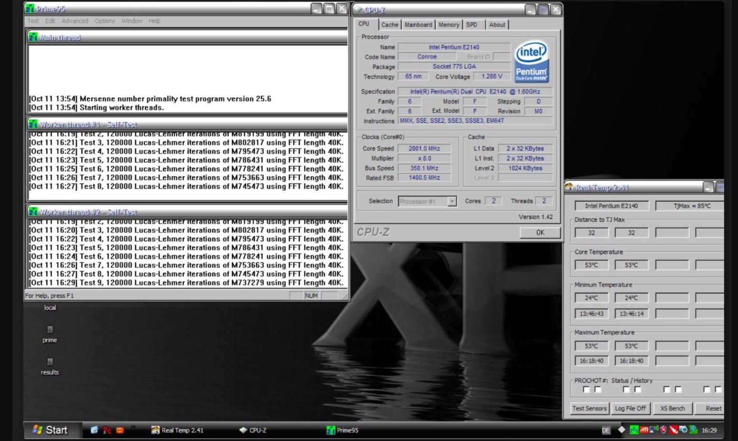Image resolution: width=738 pixels, height=441 pixels.
Task: Open the Help menu in Prime95
Action: (x=154, y=21)
